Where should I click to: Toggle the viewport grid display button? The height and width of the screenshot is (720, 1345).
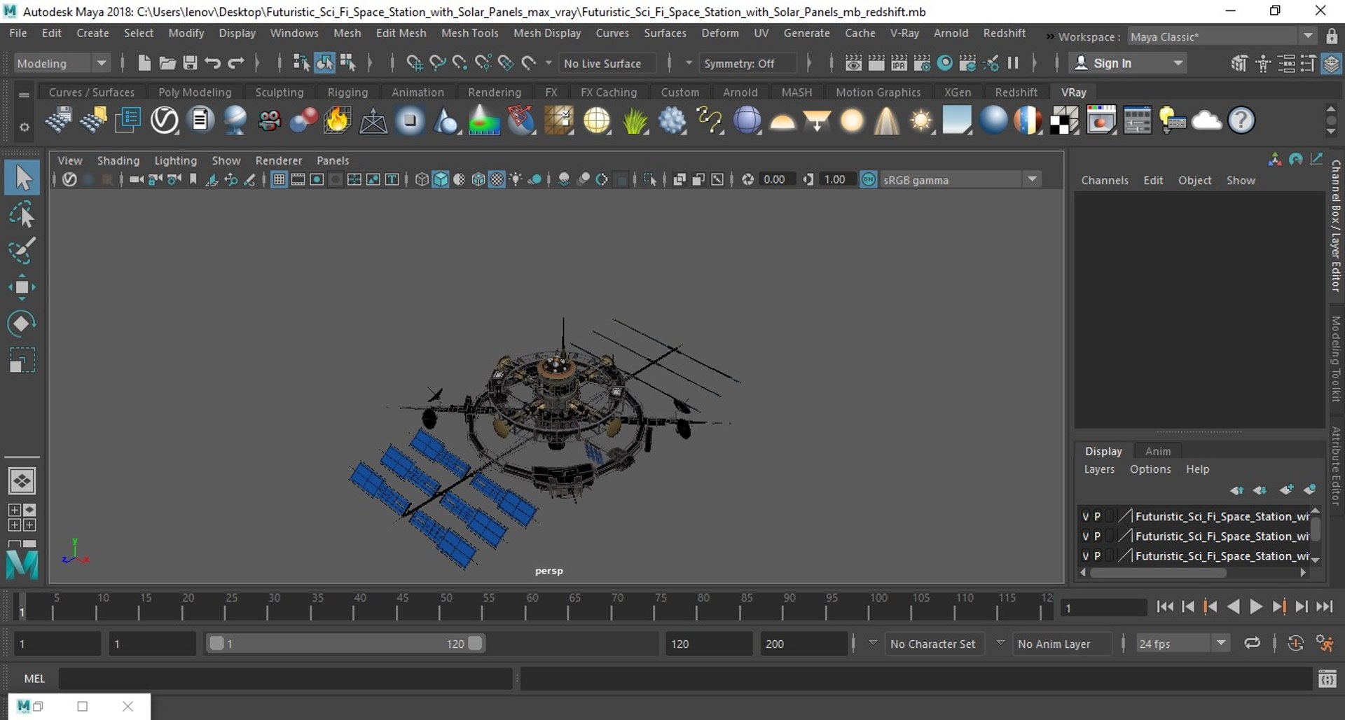(279, 179)
